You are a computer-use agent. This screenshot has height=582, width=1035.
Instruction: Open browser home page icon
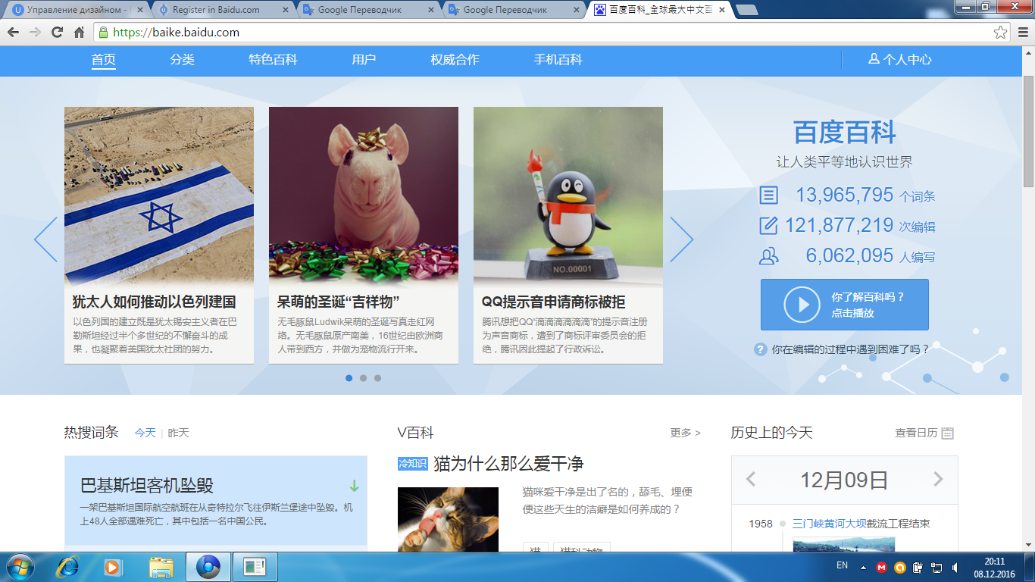(79, 33)
